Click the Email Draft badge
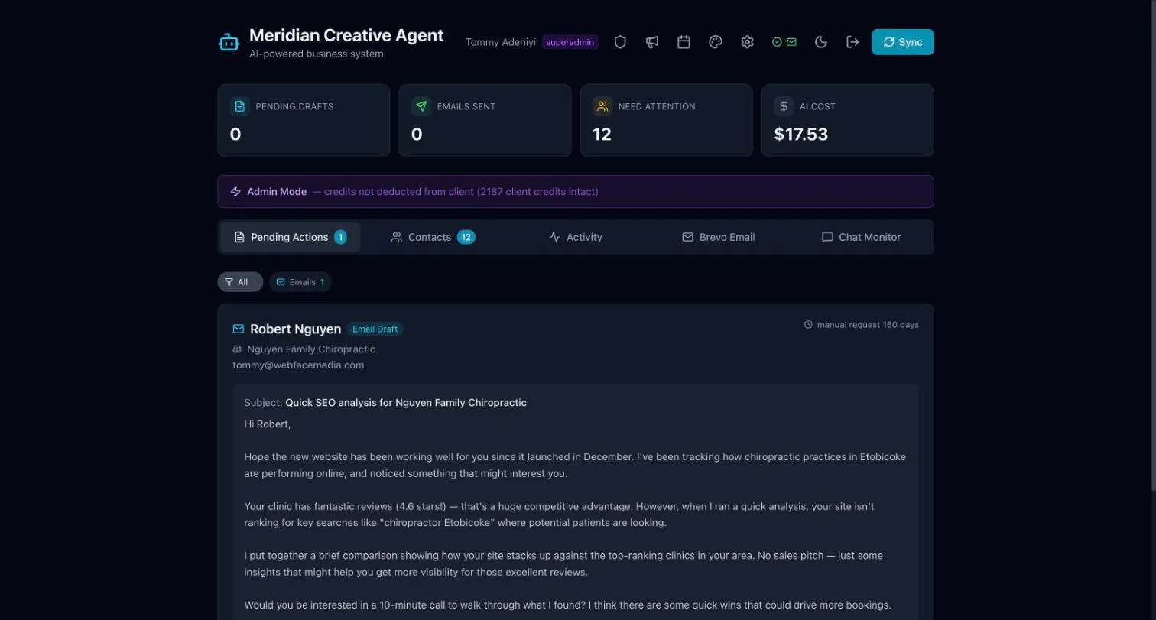 coord(375,329)
